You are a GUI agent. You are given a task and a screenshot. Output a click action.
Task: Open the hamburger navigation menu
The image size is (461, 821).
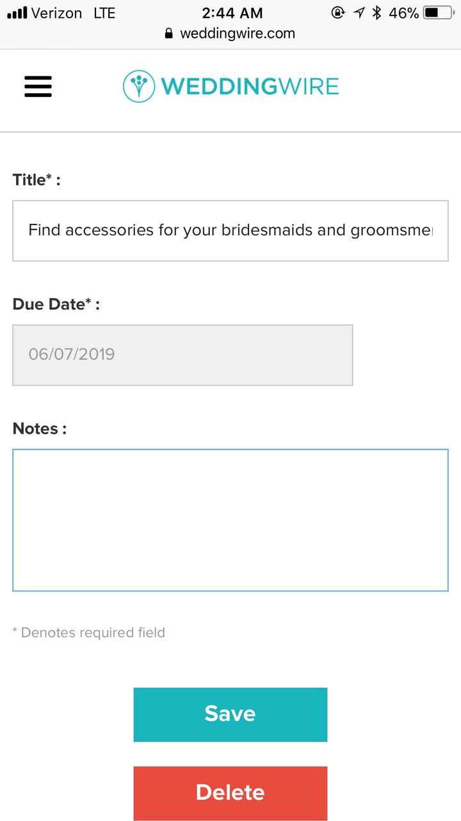click(38, 87)
